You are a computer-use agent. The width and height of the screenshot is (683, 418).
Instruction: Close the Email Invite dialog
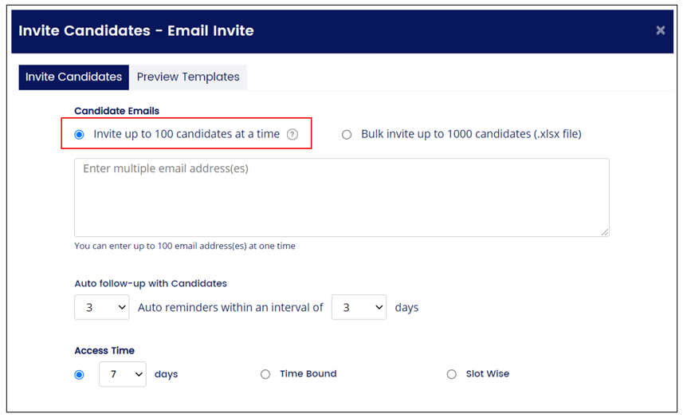661,30
